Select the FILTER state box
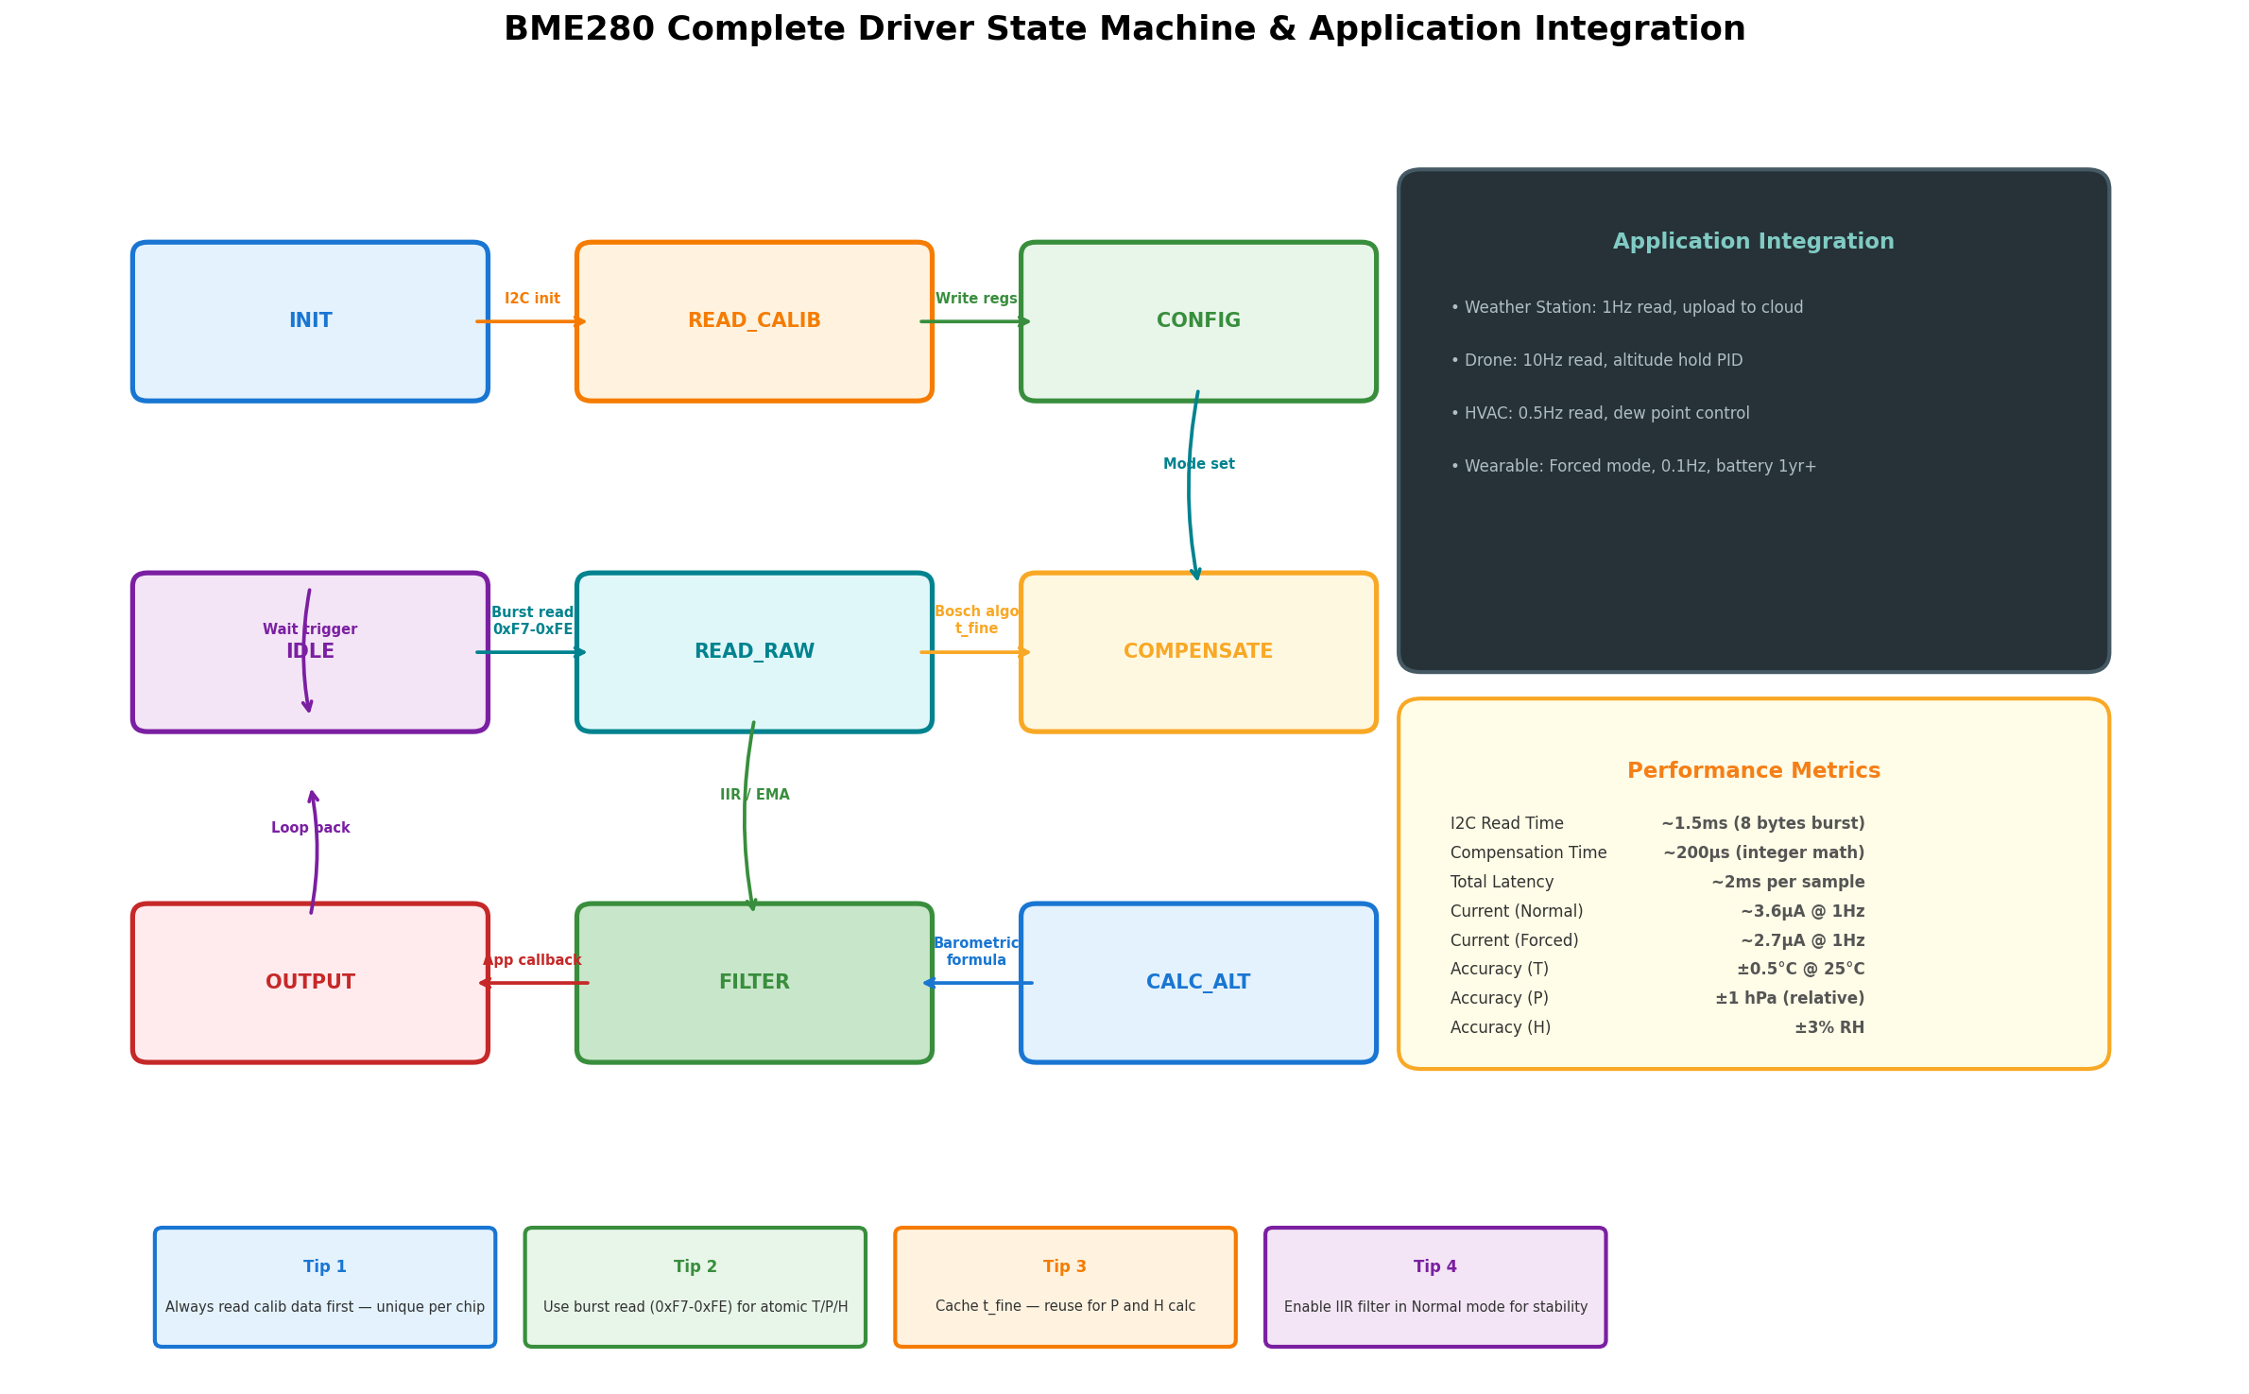This screenshot has width=2249, height=1394. point(754,983)
